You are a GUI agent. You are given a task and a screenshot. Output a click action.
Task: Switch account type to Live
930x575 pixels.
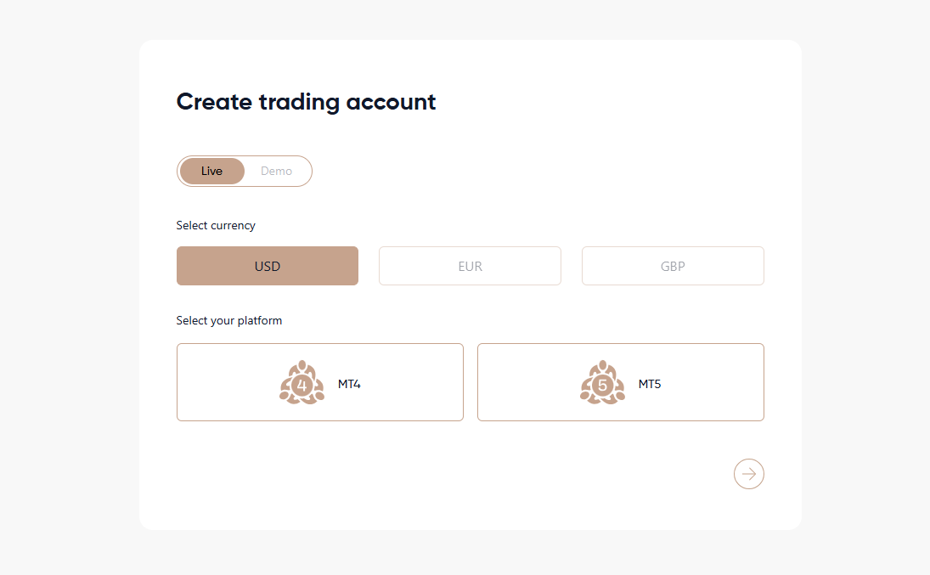point(212,171)
